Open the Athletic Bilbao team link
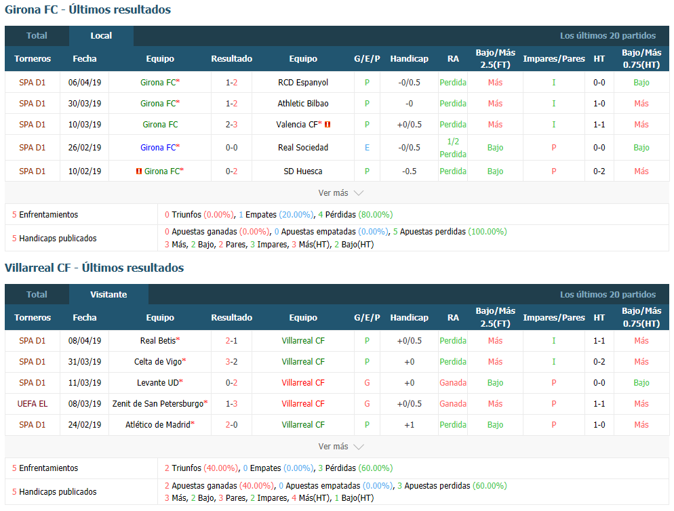The width and height of the screenshot is (674, 511). 303,104
